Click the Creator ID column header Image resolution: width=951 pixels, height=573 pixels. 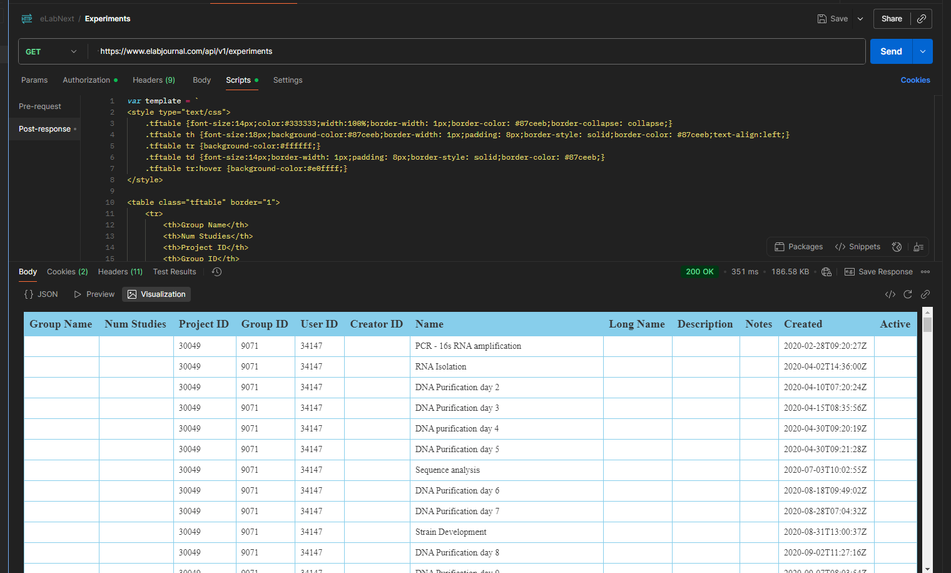click(x=377, y=324)
